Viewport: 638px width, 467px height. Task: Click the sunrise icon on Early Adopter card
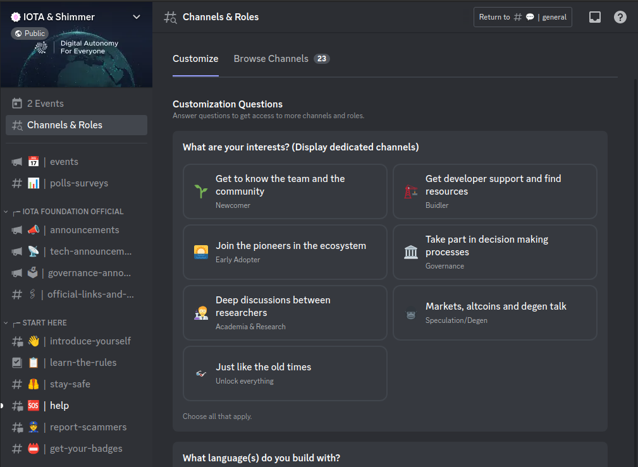[x=202, y=252]
